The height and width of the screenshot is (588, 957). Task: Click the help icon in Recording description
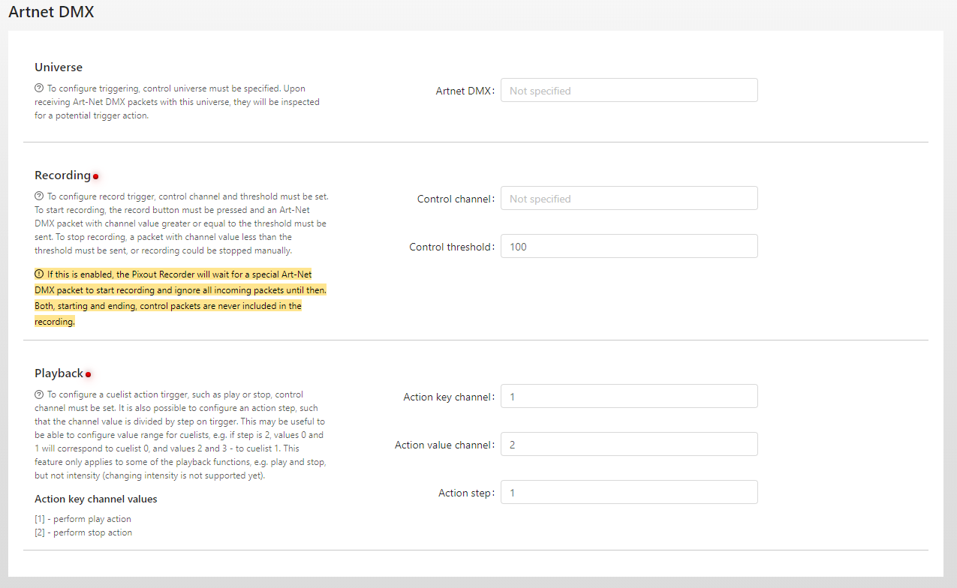pos(39,196)
